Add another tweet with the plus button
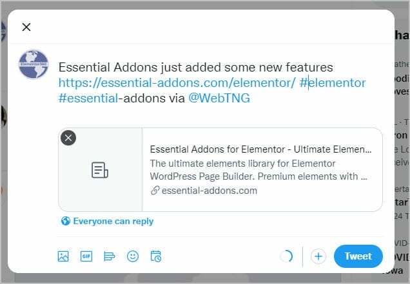410x284 pixels. click(x=318, y=256)
